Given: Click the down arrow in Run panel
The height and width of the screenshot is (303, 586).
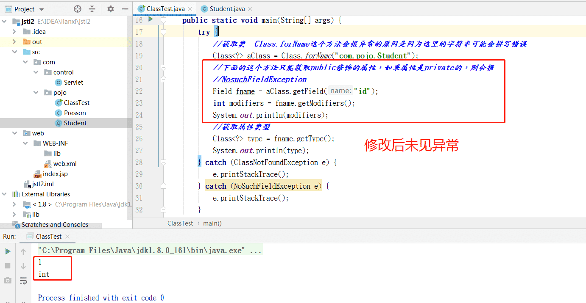Looking at the screenshot, I should 23,266.
